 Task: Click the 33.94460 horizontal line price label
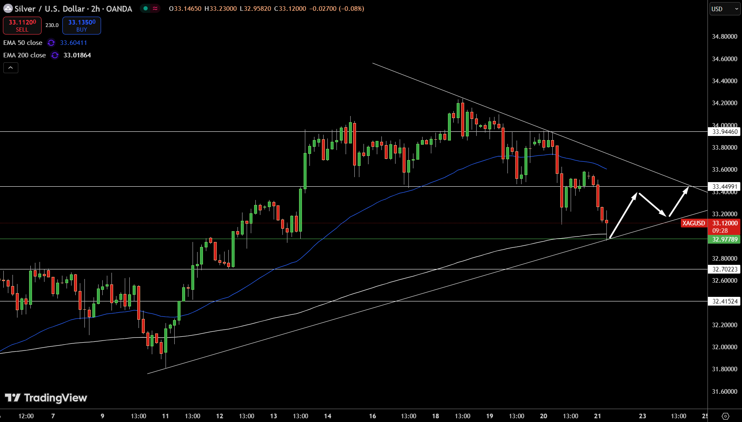[725, 132]
